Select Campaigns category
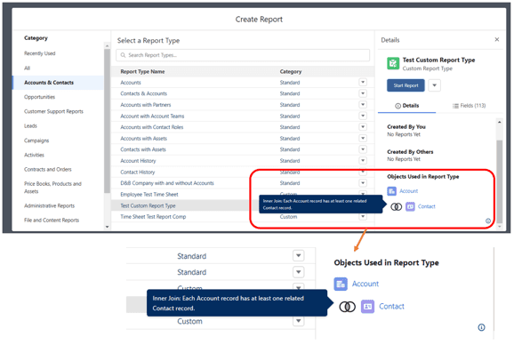Image resolution: width=514 pixels, height=345 pixels. [36, 140]
